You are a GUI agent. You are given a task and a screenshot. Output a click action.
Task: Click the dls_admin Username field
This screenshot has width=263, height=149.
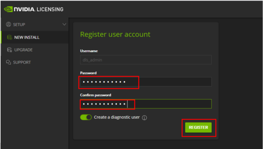coord(145,60)
